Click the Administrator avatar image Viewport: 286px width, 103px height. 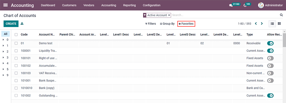point(261,5)
